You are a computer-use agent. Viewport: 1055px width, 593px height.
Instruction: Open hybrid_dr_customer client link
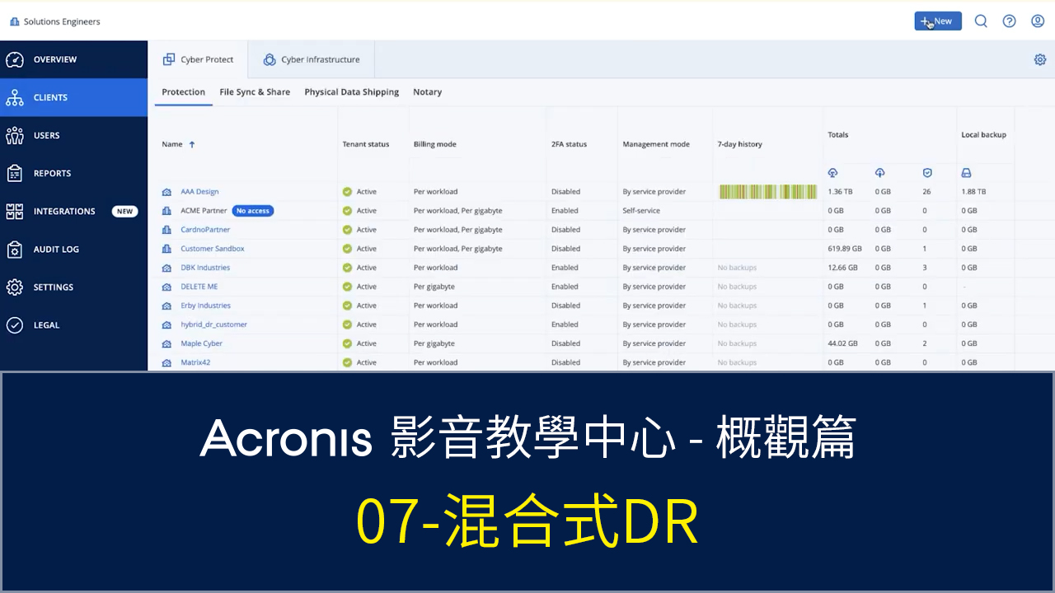(213, 325)
